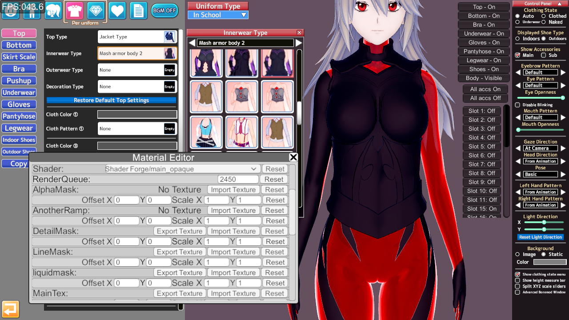The width and height of the screenshot is (569, 320).
Task: Go to next innerwear with right arrow
Action: tap(299, 43)
